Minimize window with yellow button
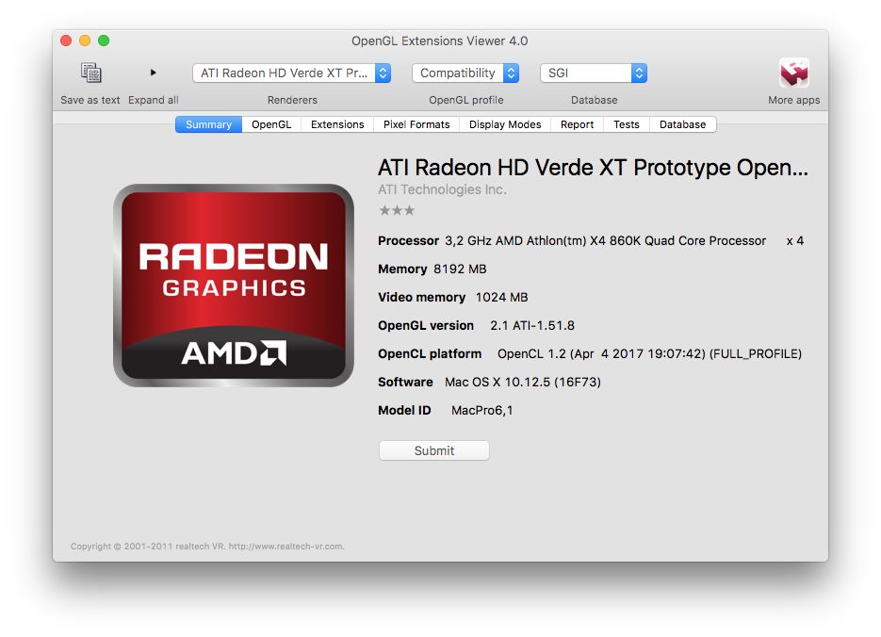 pyautogui.click(x=85, y=41)
